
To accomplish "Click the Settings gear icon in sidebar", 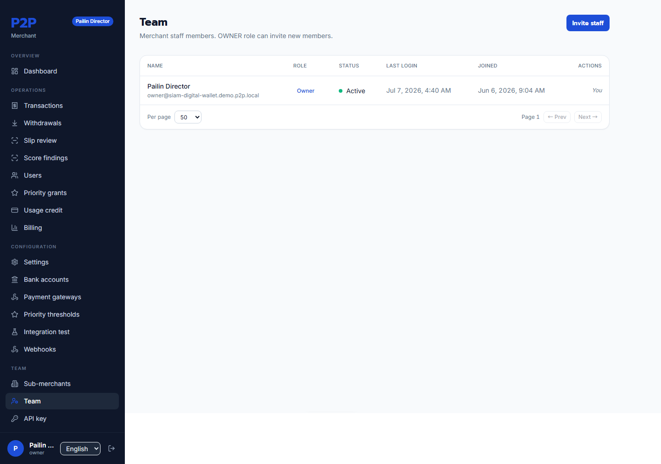I will pyautogui.click(x=15, y=262).
